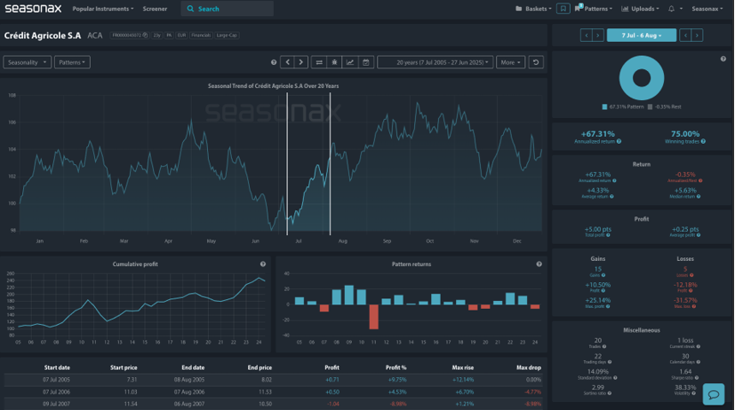
Task: Open the Baskets dropdown
Action: pyautogui.click(x=533, y=8)
